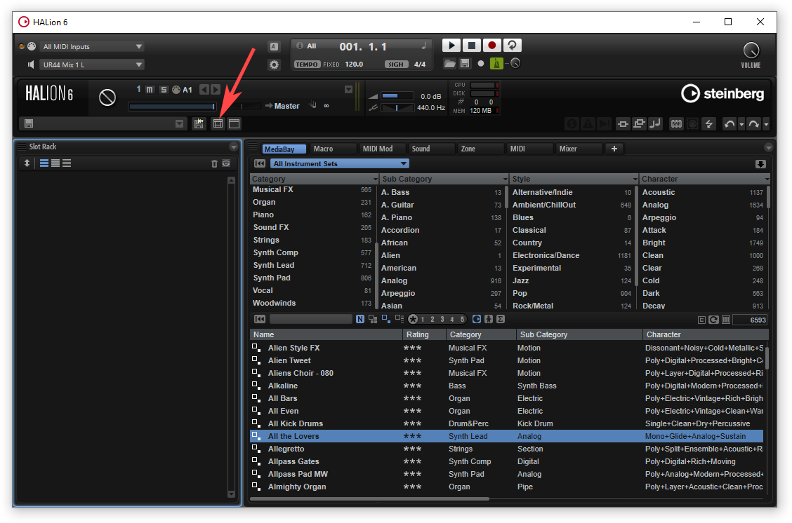Adjust the slot level slider
Viewport: 792px width, 523px height.
click(172, 107)
